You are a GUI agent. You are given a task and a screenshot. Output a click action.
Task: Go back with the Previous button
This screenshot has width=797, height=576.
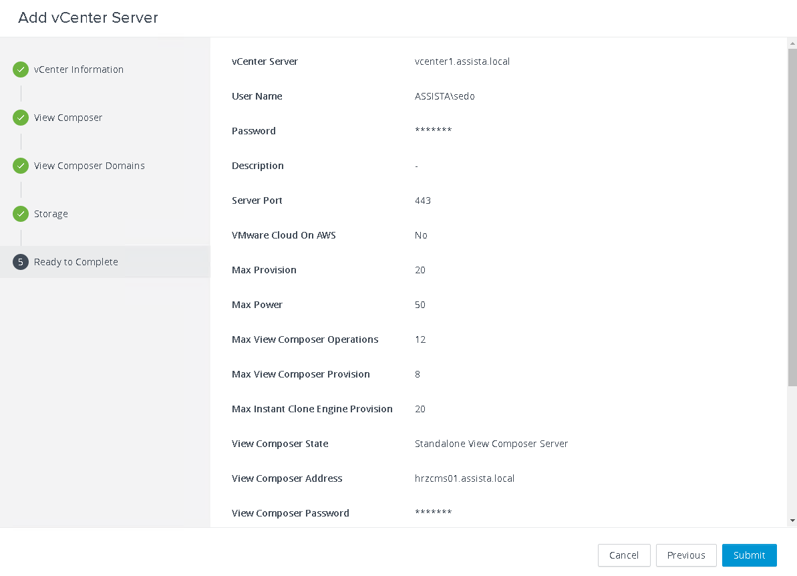point(686,555)
